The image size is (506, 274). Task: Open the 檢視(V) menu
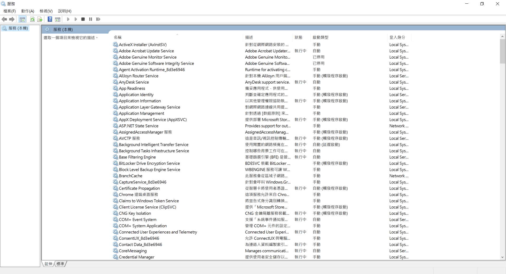[46, 11]
